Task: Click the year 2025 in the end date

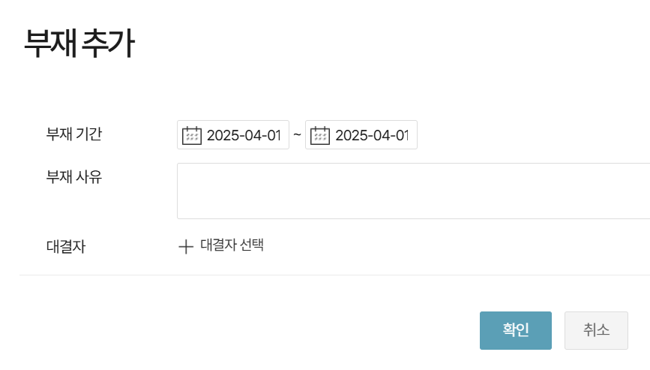Action: click(x=349, y=135)
